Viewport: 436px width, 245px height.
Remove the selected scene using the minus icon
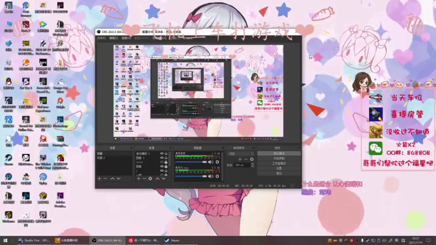click(x=105, y=179)
